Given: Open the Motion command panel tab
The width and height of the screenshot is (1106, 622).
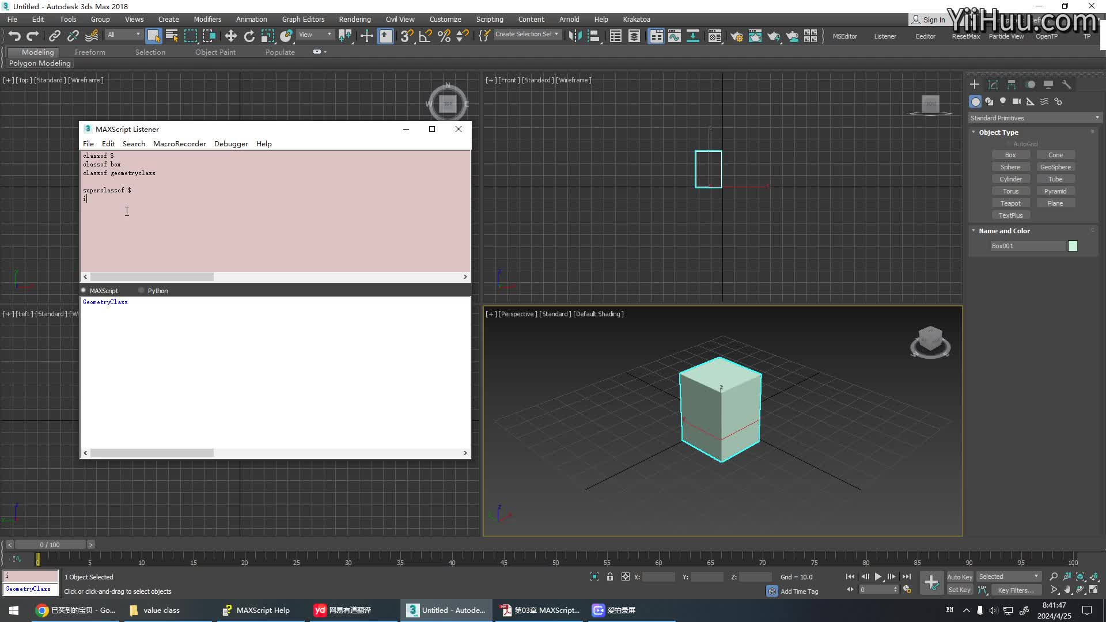Looking at the screenshot, I should [x=1030, y=84].
